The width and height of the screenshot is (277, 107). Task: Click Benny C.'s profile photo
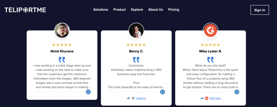pyautogui.click(x=136, y=30)
